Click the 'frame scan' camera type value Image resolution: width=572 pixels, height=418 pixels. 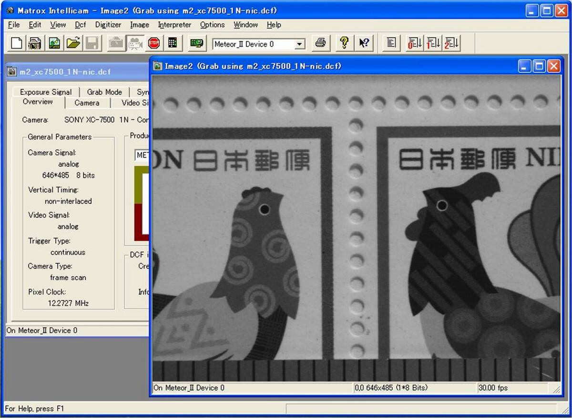point(68,278)
